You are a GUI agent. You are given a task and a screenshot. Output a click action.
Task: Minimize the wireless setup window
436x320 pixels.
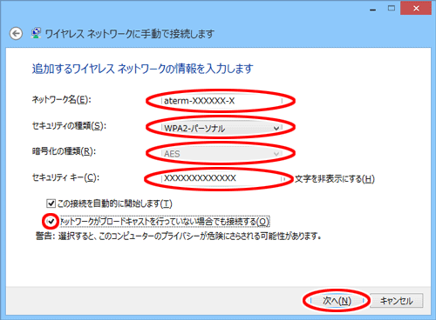373,10
